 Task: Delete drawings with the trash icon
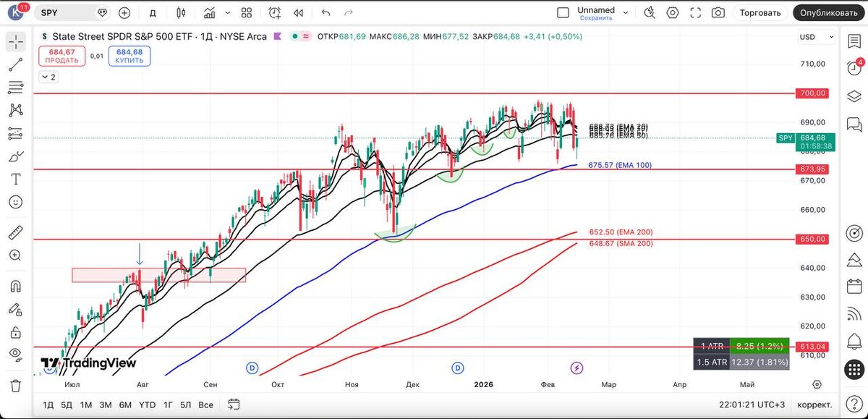[15, 385]
